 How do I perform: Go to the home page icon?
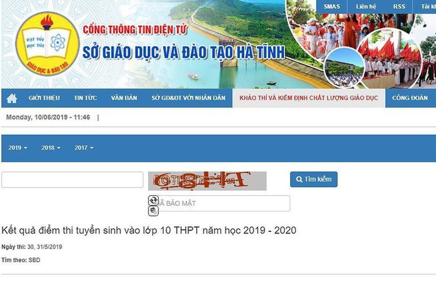click(12, 98)
